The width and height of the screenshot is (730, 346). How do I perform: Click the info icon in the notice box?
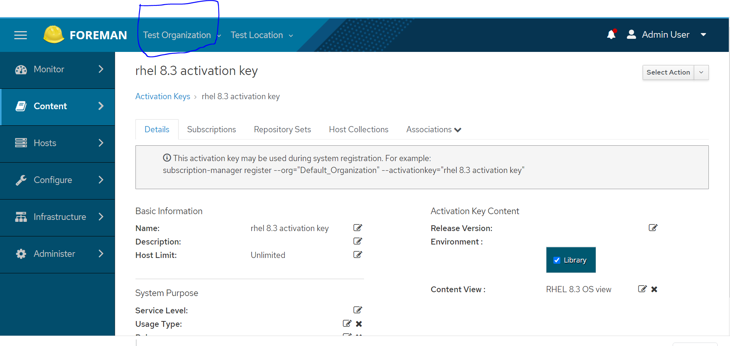coord(167,158)
